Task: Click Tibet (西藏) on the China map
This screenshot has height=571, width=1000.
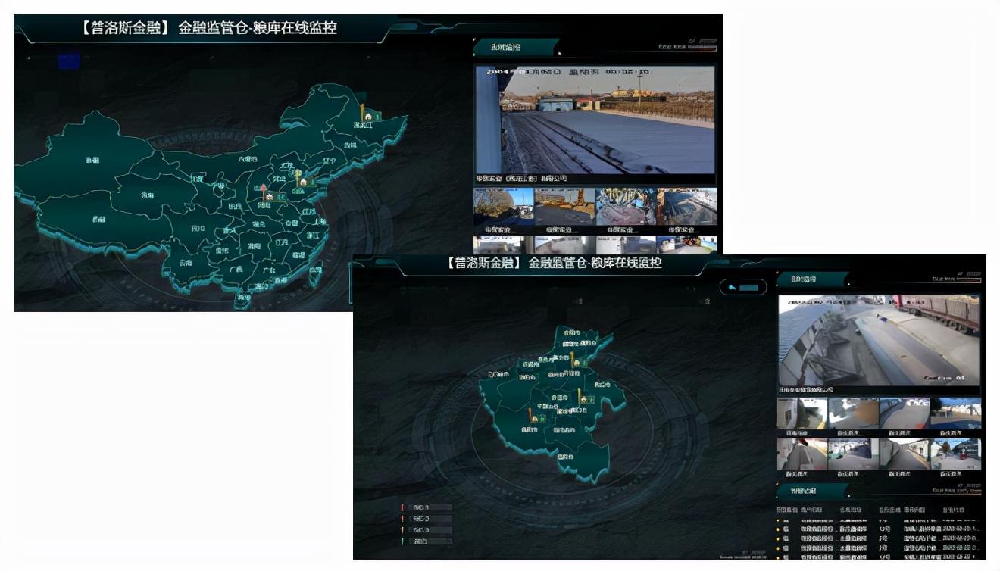Action: tap(99, 220)
